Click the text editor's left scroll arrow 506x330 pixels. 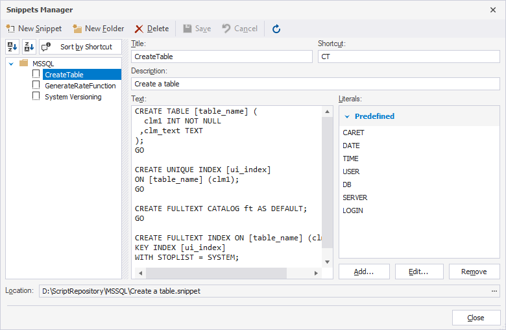[140, 273]
